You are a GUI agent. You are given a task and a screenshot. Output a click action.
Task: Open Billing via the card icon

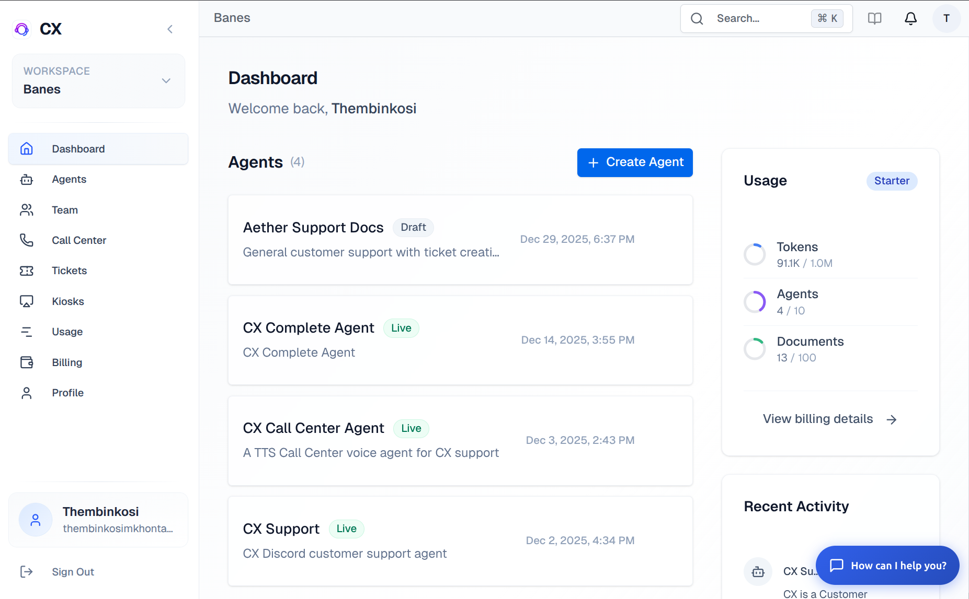pos(27,362)
